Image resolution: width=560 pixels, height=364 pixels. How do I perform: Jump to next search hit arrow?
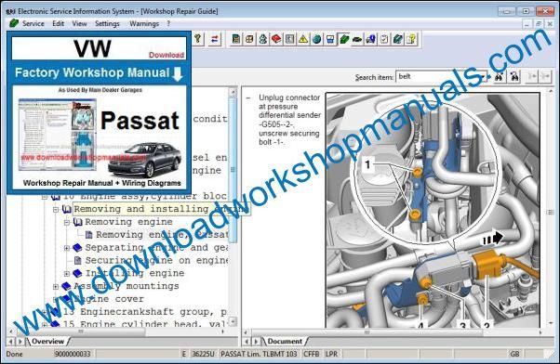click(x=545, y=76)
